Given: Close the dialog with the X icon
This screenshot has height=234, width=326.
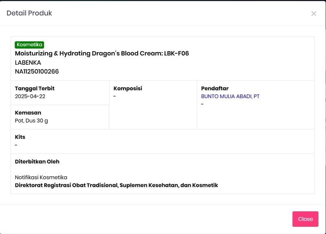Looking at the screenshot, I should pyautogui.click(x=314, y=13).
